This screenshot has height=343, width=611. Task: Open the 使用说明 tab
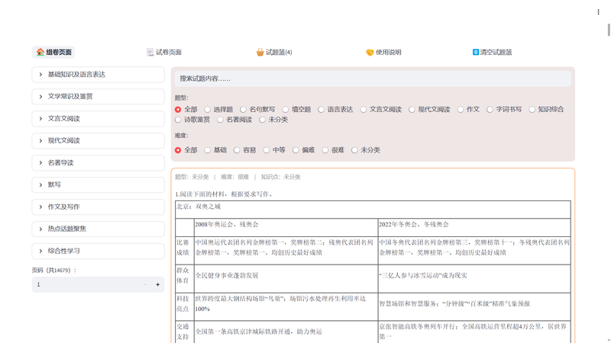click(388, 53)
